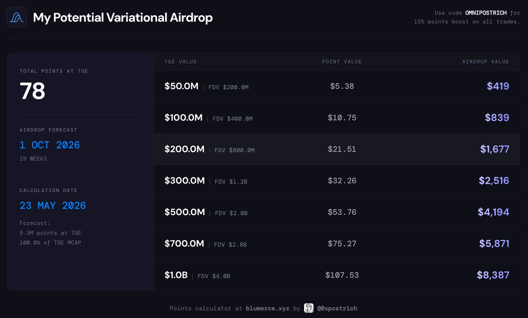Image resolution: width=528 pixels, height=318 pixels.
Task: Click the calculation date 23 MAY 2026
Action: [53, 205]
